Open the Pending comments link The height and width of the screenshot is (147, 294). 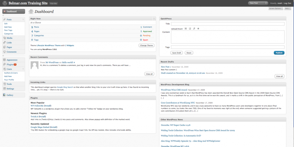click(147, 35)
